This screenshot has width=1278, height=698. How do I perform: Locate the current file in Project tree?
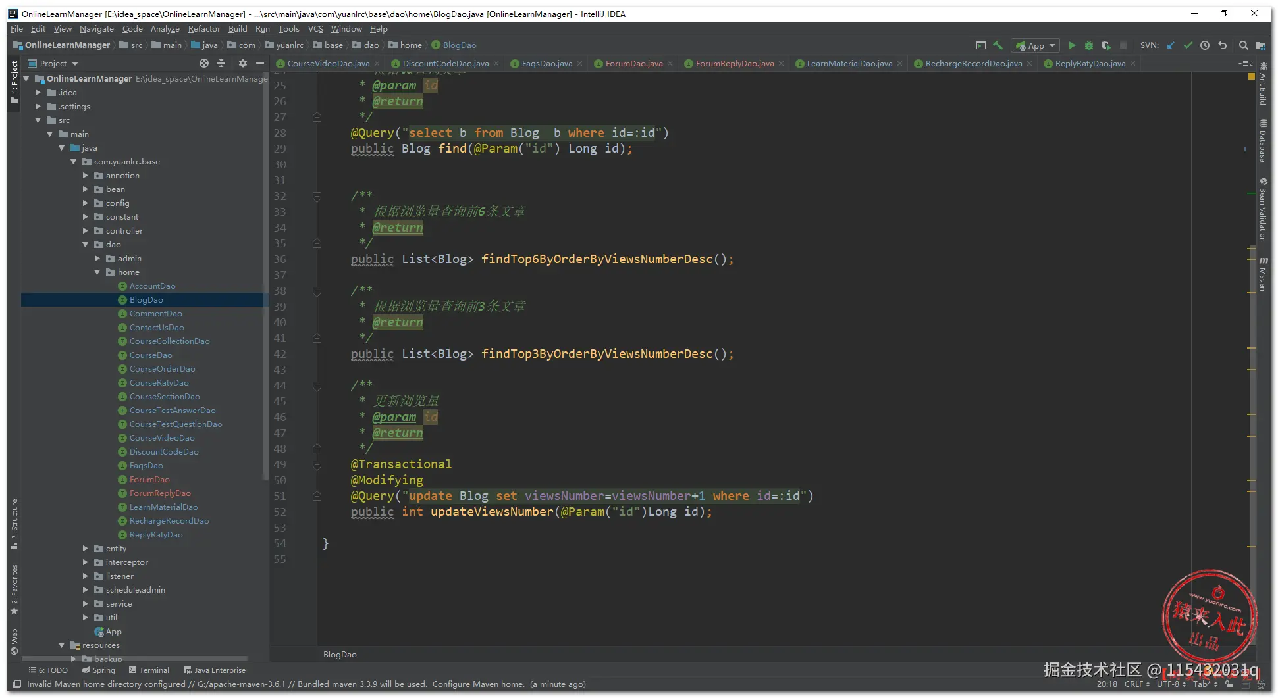click(204, 63)
